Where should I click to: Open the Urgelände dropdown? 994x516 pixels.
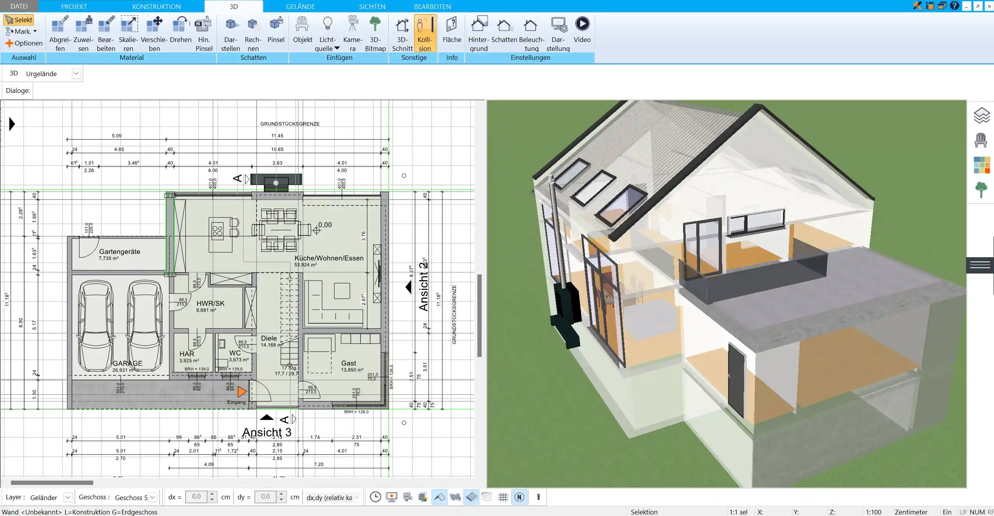click(x=76, y=73)
